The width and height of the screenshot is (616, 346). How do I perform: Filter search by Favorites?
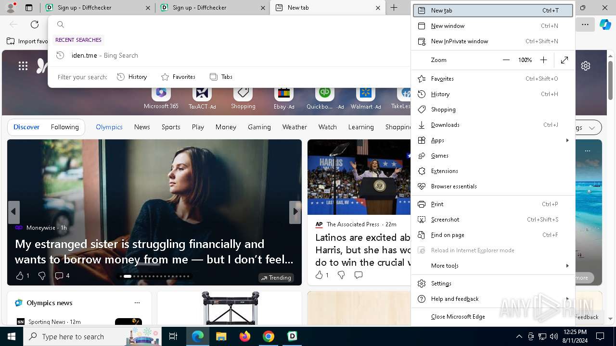tap(178, 77)
